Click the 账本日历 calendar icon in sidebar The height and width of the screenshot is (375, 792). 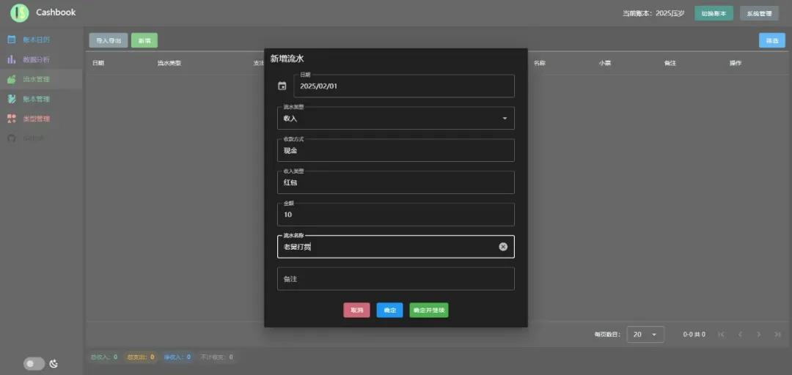coord(12,40)
